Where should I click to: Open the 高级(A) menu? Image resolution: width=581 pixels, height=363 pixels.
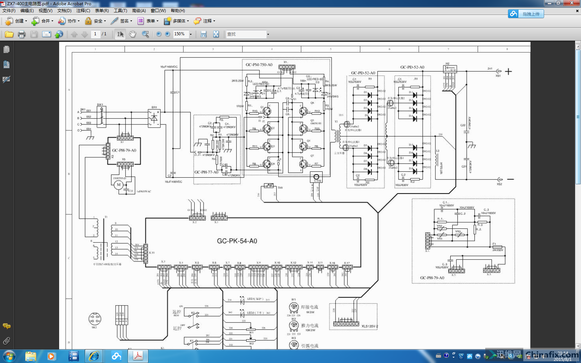pos(139,11)
